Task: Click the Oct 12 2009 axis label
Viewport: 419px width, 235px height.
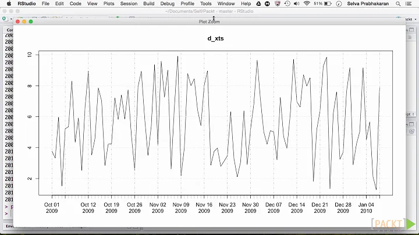Action: click(88, 208)
